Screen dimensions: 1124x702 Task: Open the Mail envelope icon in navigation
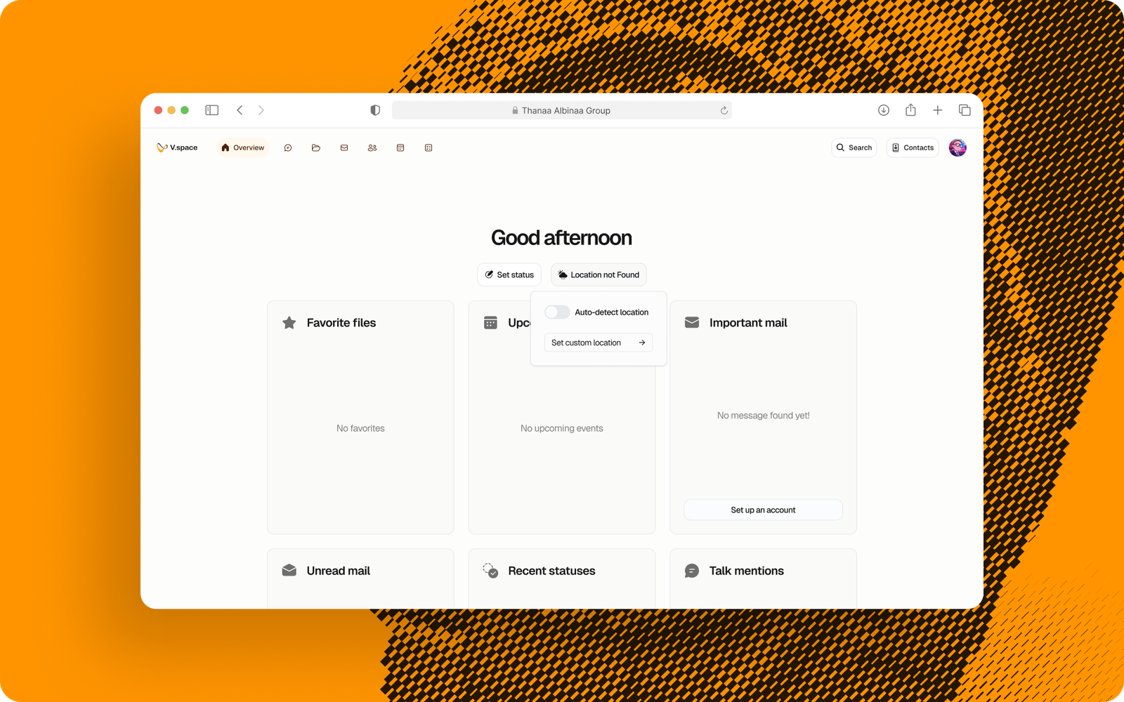pos(344,148)
